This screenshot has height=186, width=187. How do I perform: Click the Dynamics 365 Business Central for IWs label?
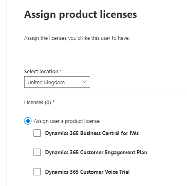tap(92, 133)
